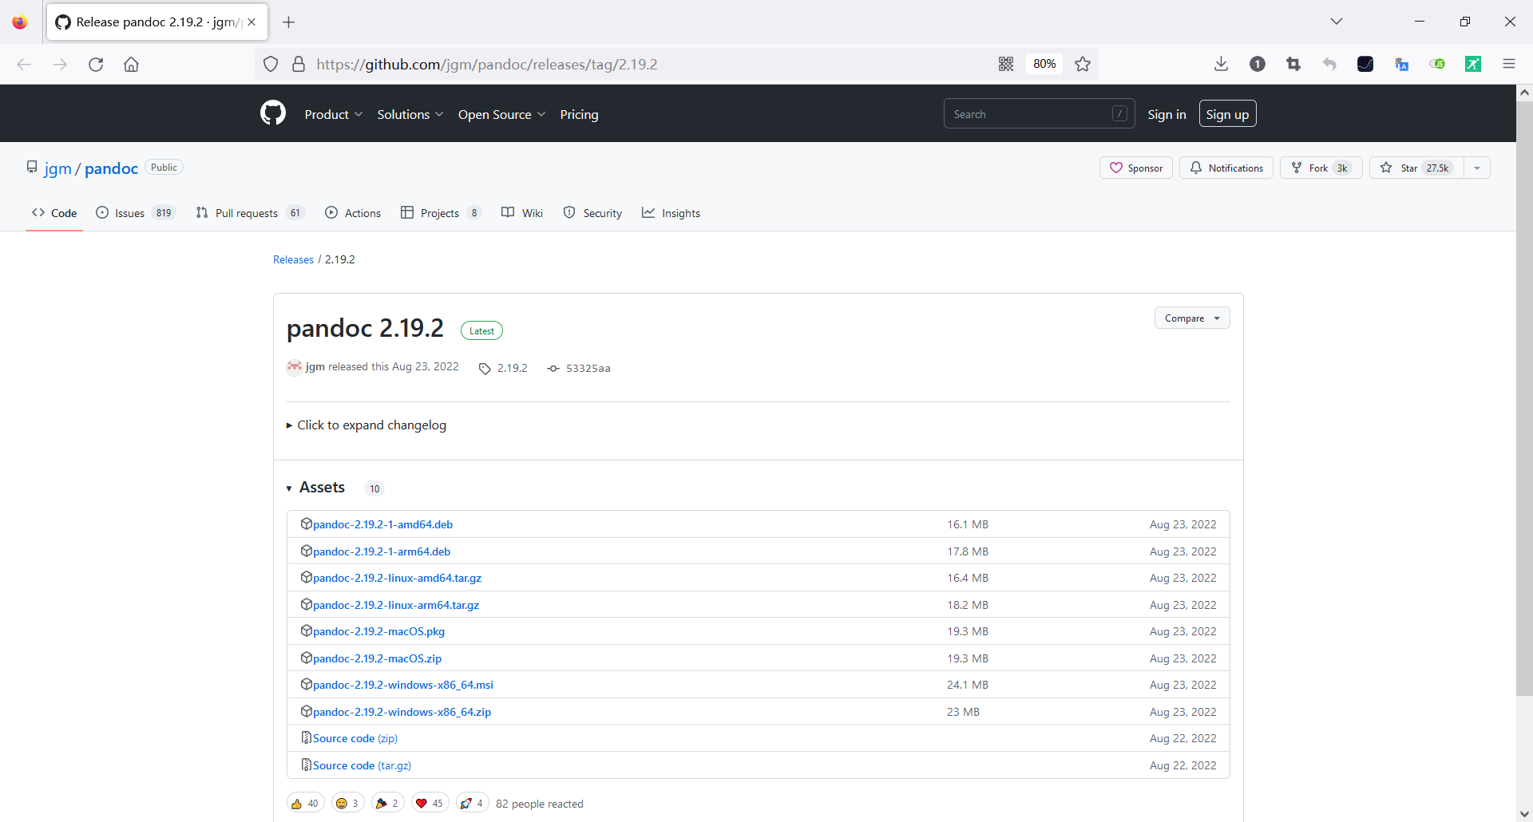Click the Sign in link
The height and width of the screenshot is (822, 1533).
[x=1167, y=115]
